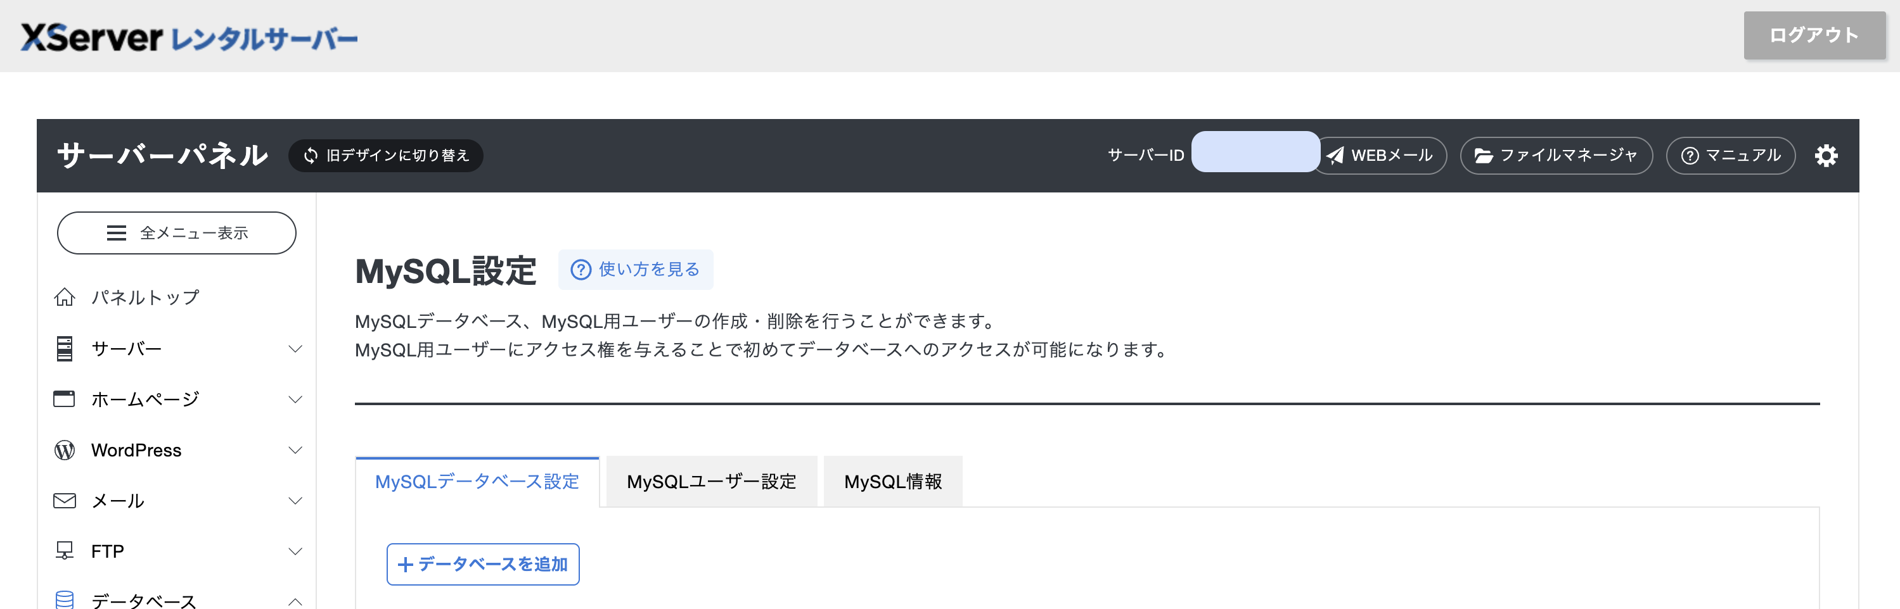The height and width of the screenshot is (609, 1900).
Task: Switch to the MySQLユーザー設定 tab
Action: click(x=711, y=481)
